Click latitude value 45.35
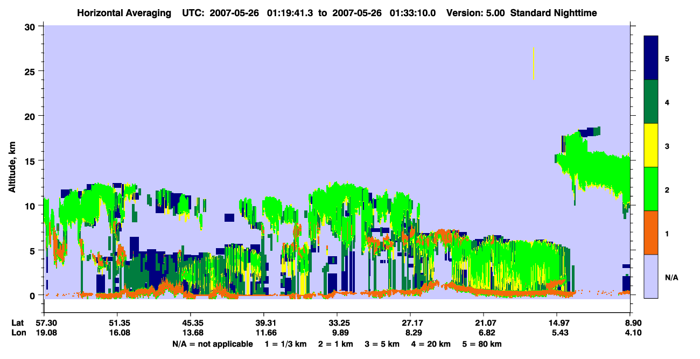Image resolution: width=700 pixels, height=359 pixels. coord(190,323)
